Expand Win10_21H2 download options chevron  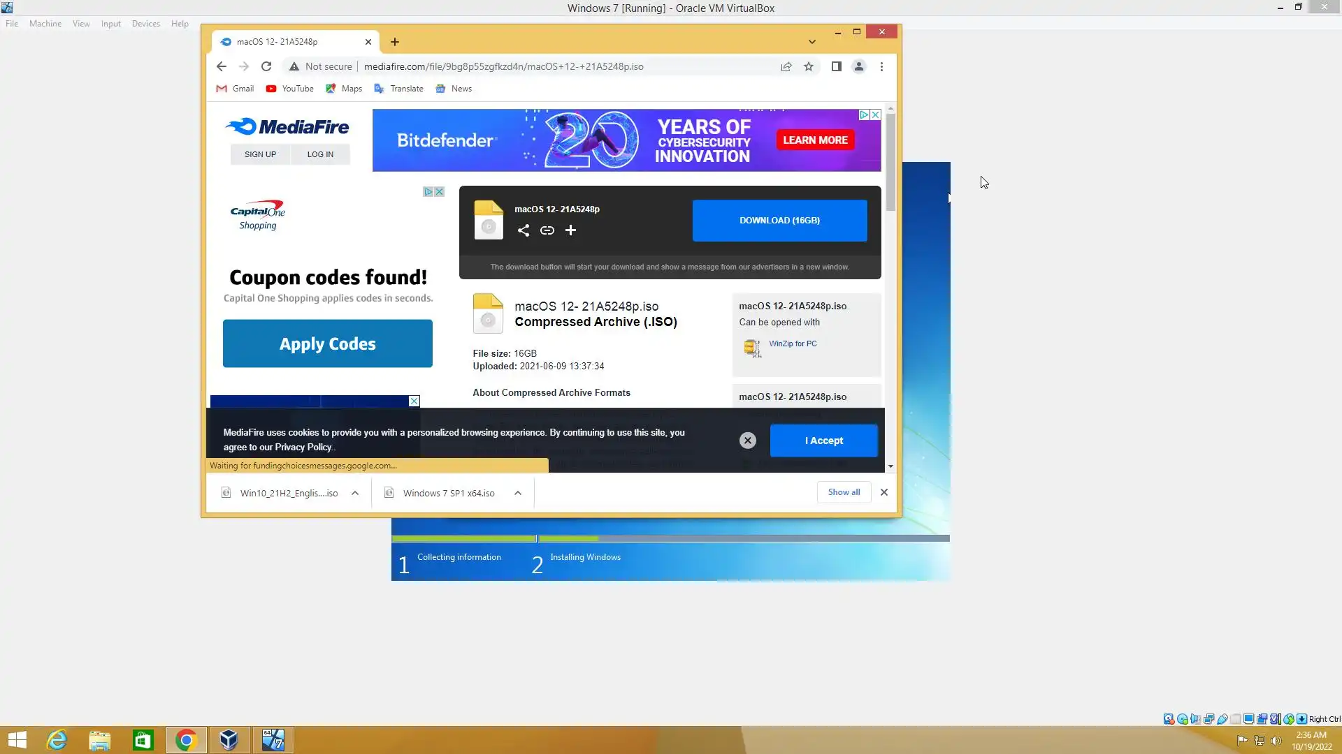355,493
